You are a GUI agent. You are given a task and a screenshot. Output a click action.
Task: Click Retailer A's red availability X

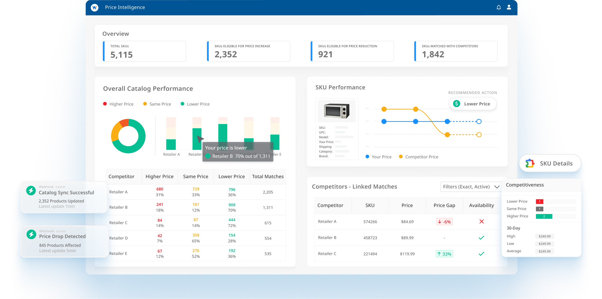[481, 221]
